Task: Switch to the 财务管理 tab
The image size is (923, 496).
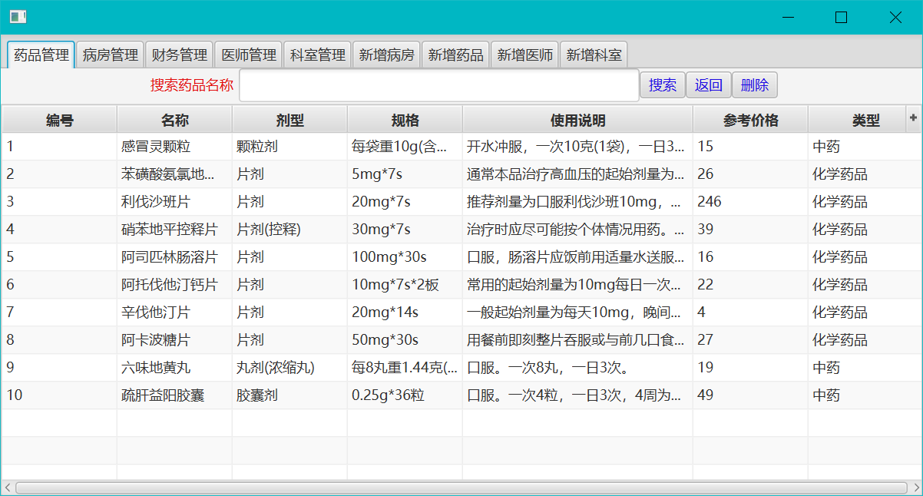Action: [180, 55]
